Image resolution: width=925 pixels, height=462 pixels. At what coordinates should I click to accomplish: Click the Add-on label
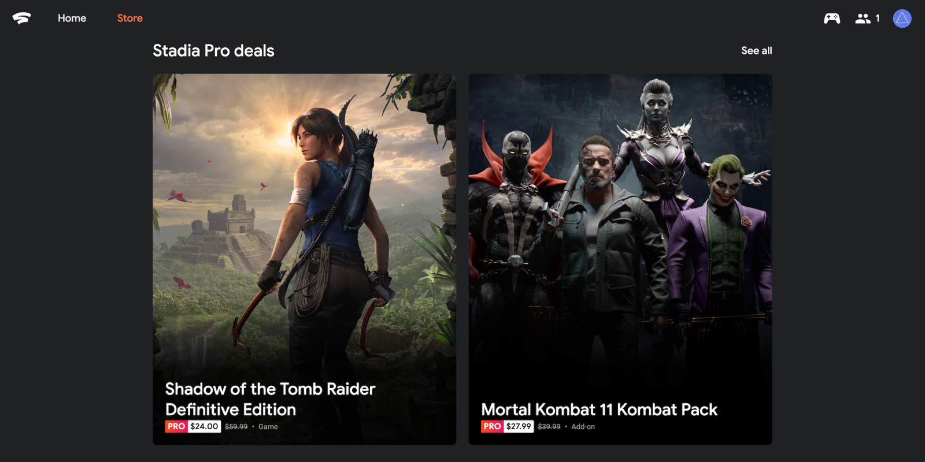(583, 427)
